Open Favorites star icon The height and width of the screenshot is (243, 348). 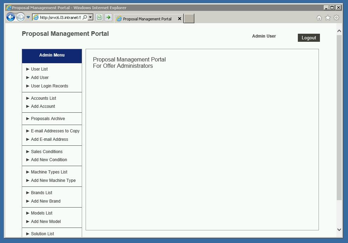(x=328, y=18)
